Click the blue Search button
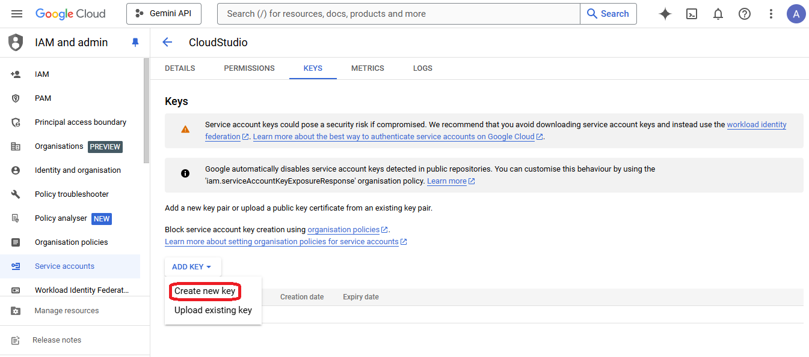This screenshot has width=809, height=357. 608,14
